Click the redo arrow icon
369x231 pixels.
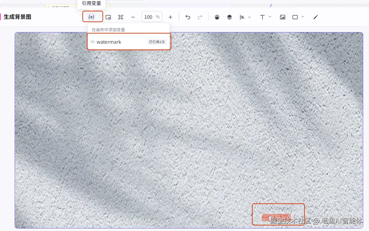200,17
